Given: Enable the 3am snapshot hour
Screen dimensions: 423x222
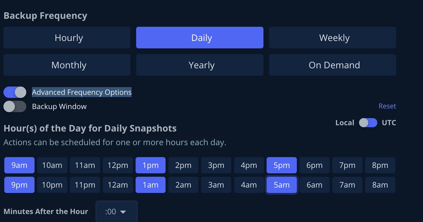Looking at the screenshot, I should [x=216, y=185].
